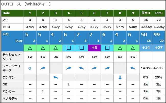Click the +27 total score badge
The height and width of the screenshot is (103, 166).
click(x=159, y=48)
